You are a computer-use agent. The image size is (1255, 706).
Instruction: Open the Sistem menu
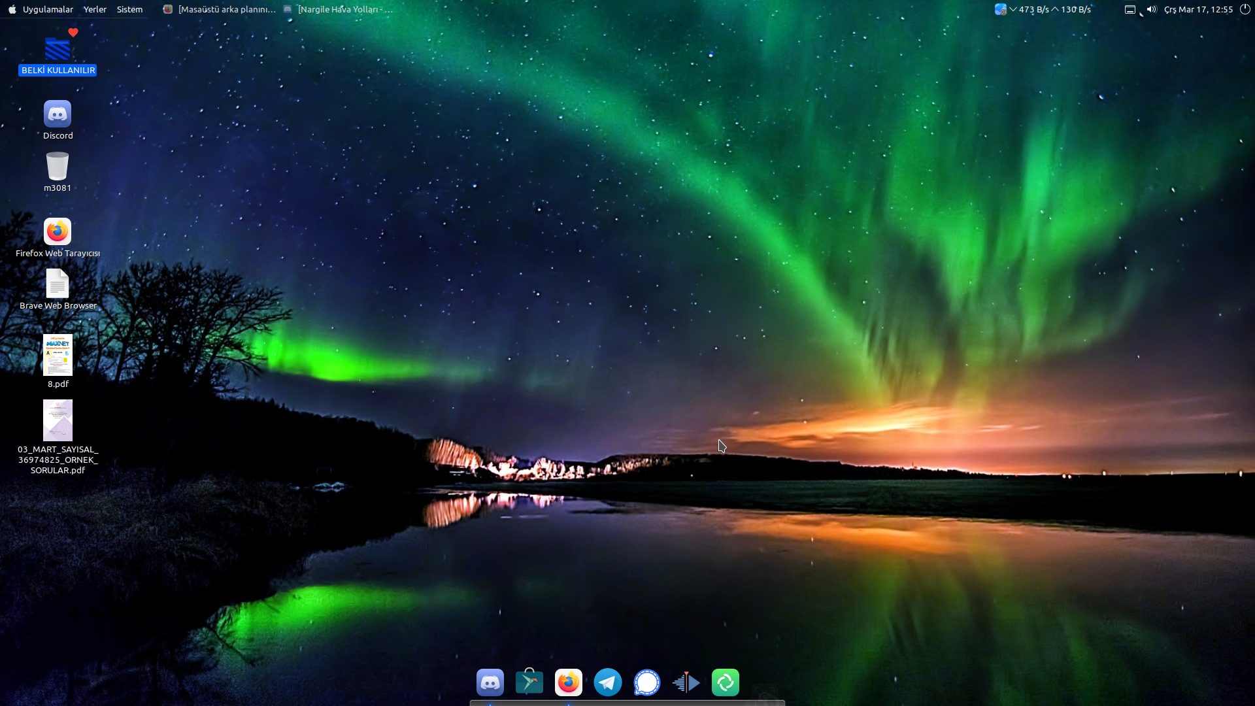point(129,9)
